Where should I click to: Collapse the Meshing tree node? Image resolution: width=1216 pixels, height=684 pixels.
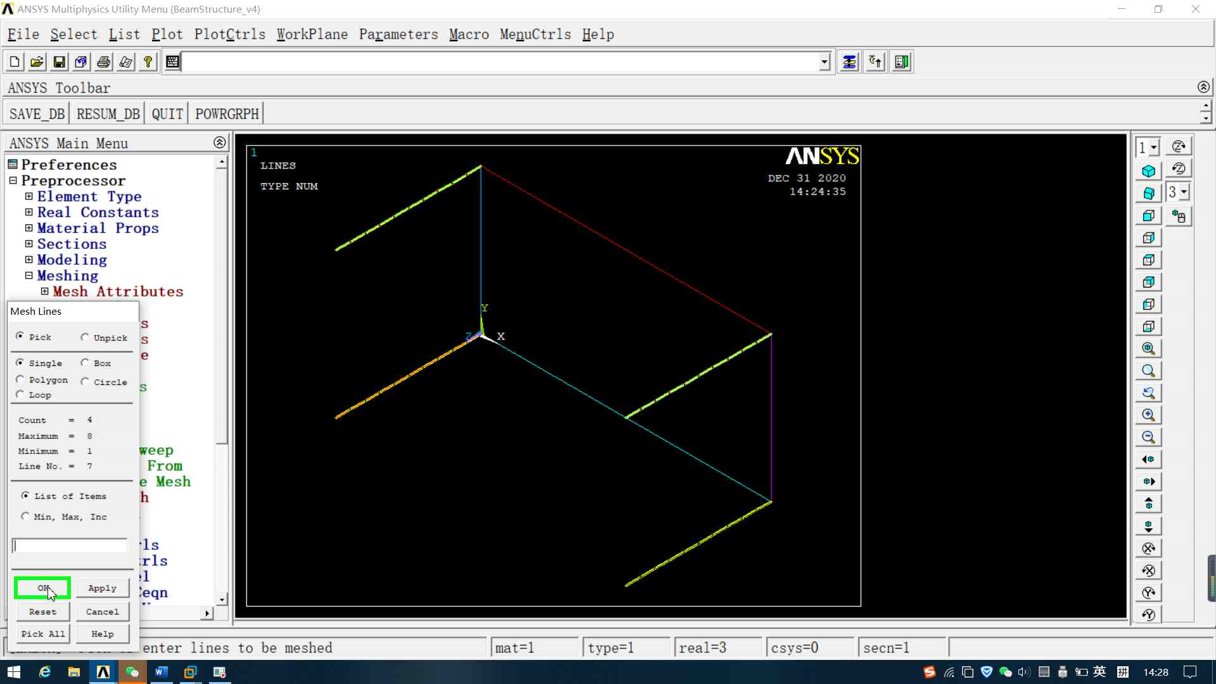click(28, 275)
